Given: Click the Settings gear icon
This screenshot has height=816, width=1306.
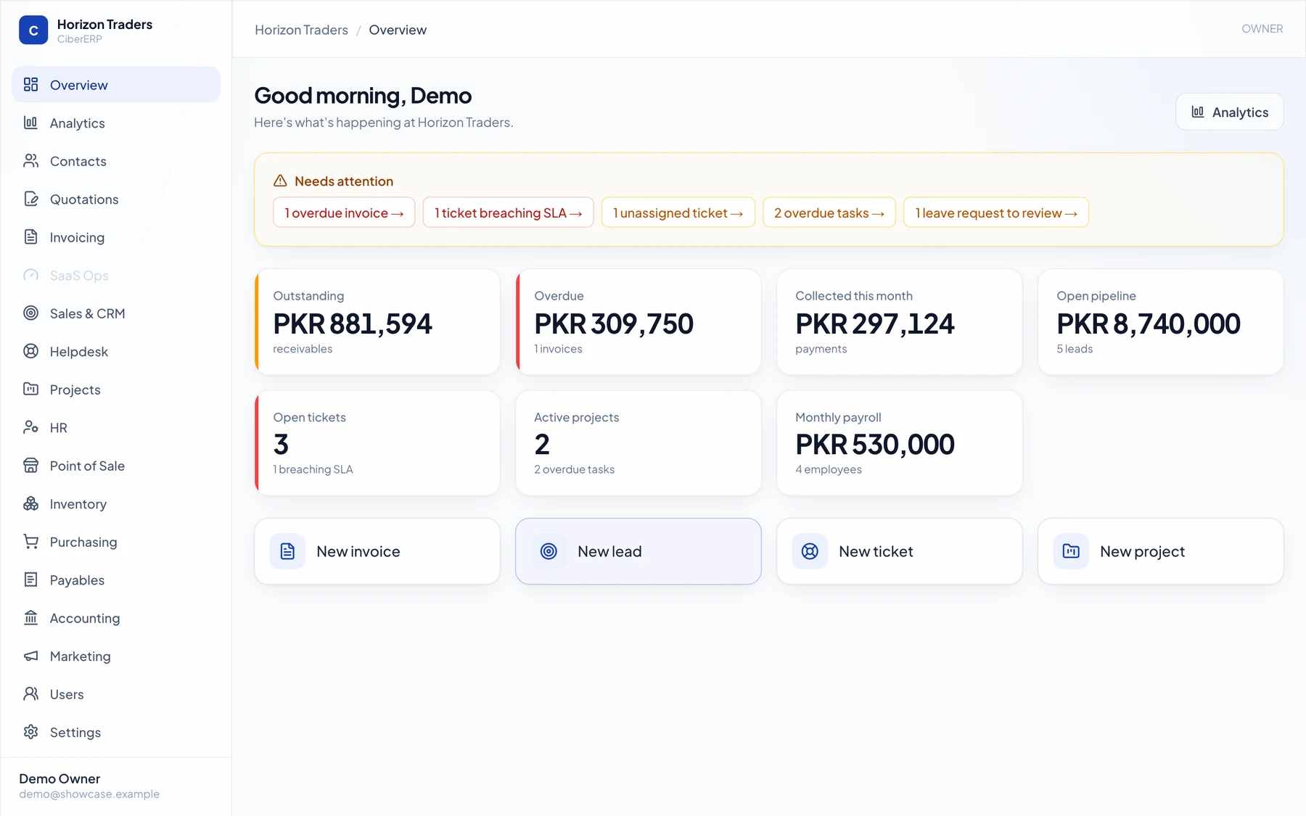Looking at the screenshot, I should pyautogui.click(x=30, y=732).
